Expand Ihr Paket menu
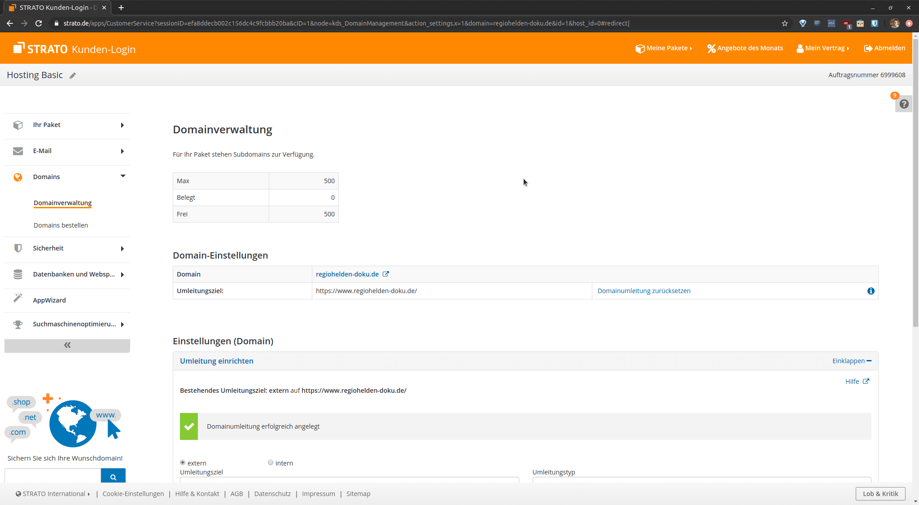The width and height of the screenshot is (919, 505). click(x=122, y=125)
